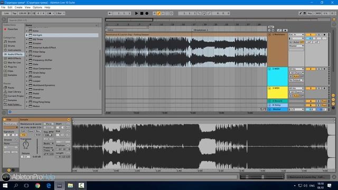Viewport: 338px width, 190px height.
Task: Open the 1 Bar quantization dropdown
Action: [60, 13]
